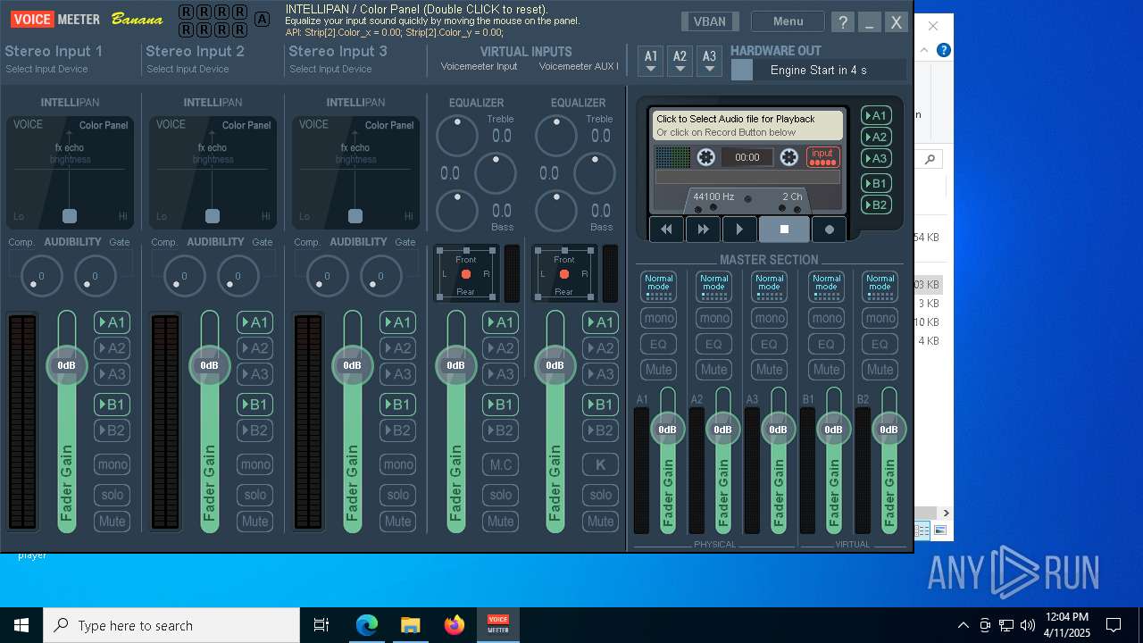Screen dimensions: 1143x643
Task: Click the Voicemeeter Input virtual label
Action: click(479, 66)
